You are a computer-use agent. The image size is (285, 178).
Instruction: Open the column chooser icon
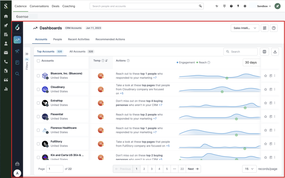[264, 52]
